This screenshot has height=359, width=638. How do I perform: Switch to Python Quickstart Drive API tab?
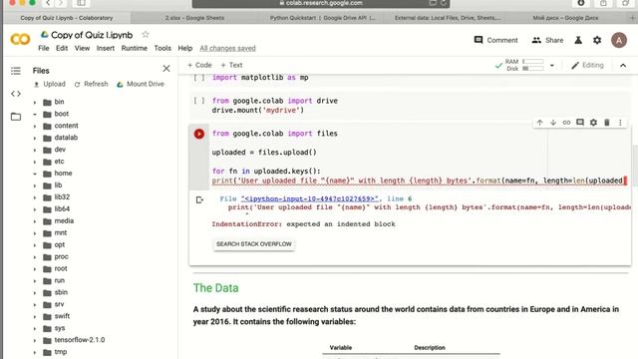tap(323, 18)
